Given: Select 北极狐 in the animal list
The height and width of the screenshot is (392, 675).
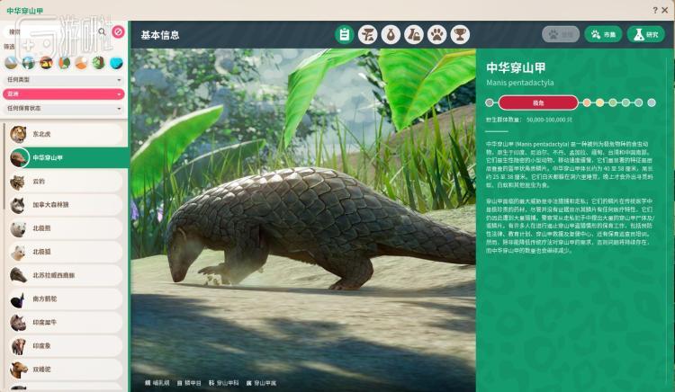Looking at the screenshot, I should 66,252.
